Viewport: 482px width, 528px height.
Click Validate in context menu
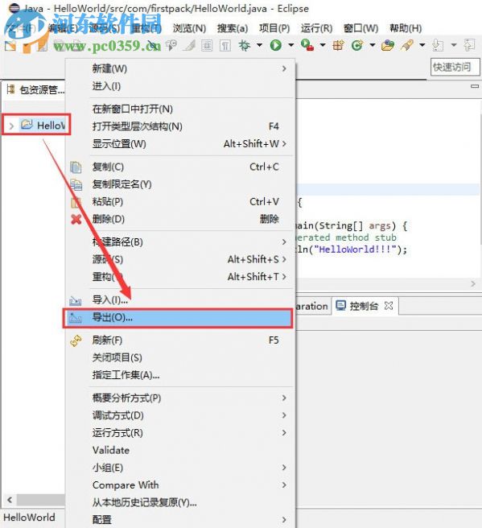[x=180, y=450]
